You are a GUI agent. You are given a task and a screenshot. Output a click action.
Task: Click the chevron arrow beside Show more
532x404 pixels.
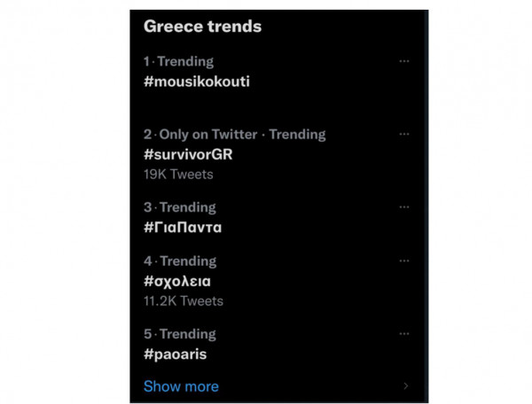pos(406,386)
